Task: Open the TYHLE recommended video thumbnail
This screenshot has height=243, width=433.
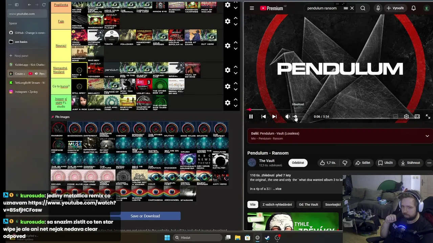Action: tap(293, 221)
